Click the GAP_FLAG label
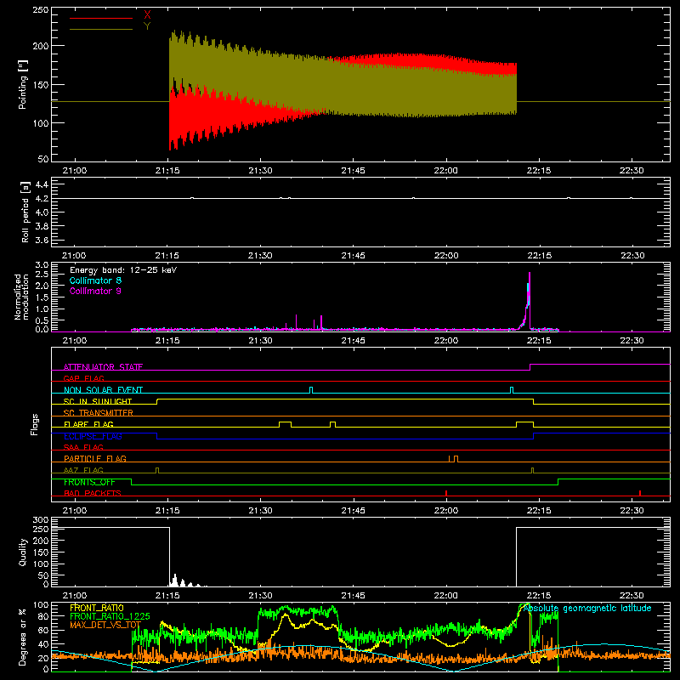 [83, 378]
